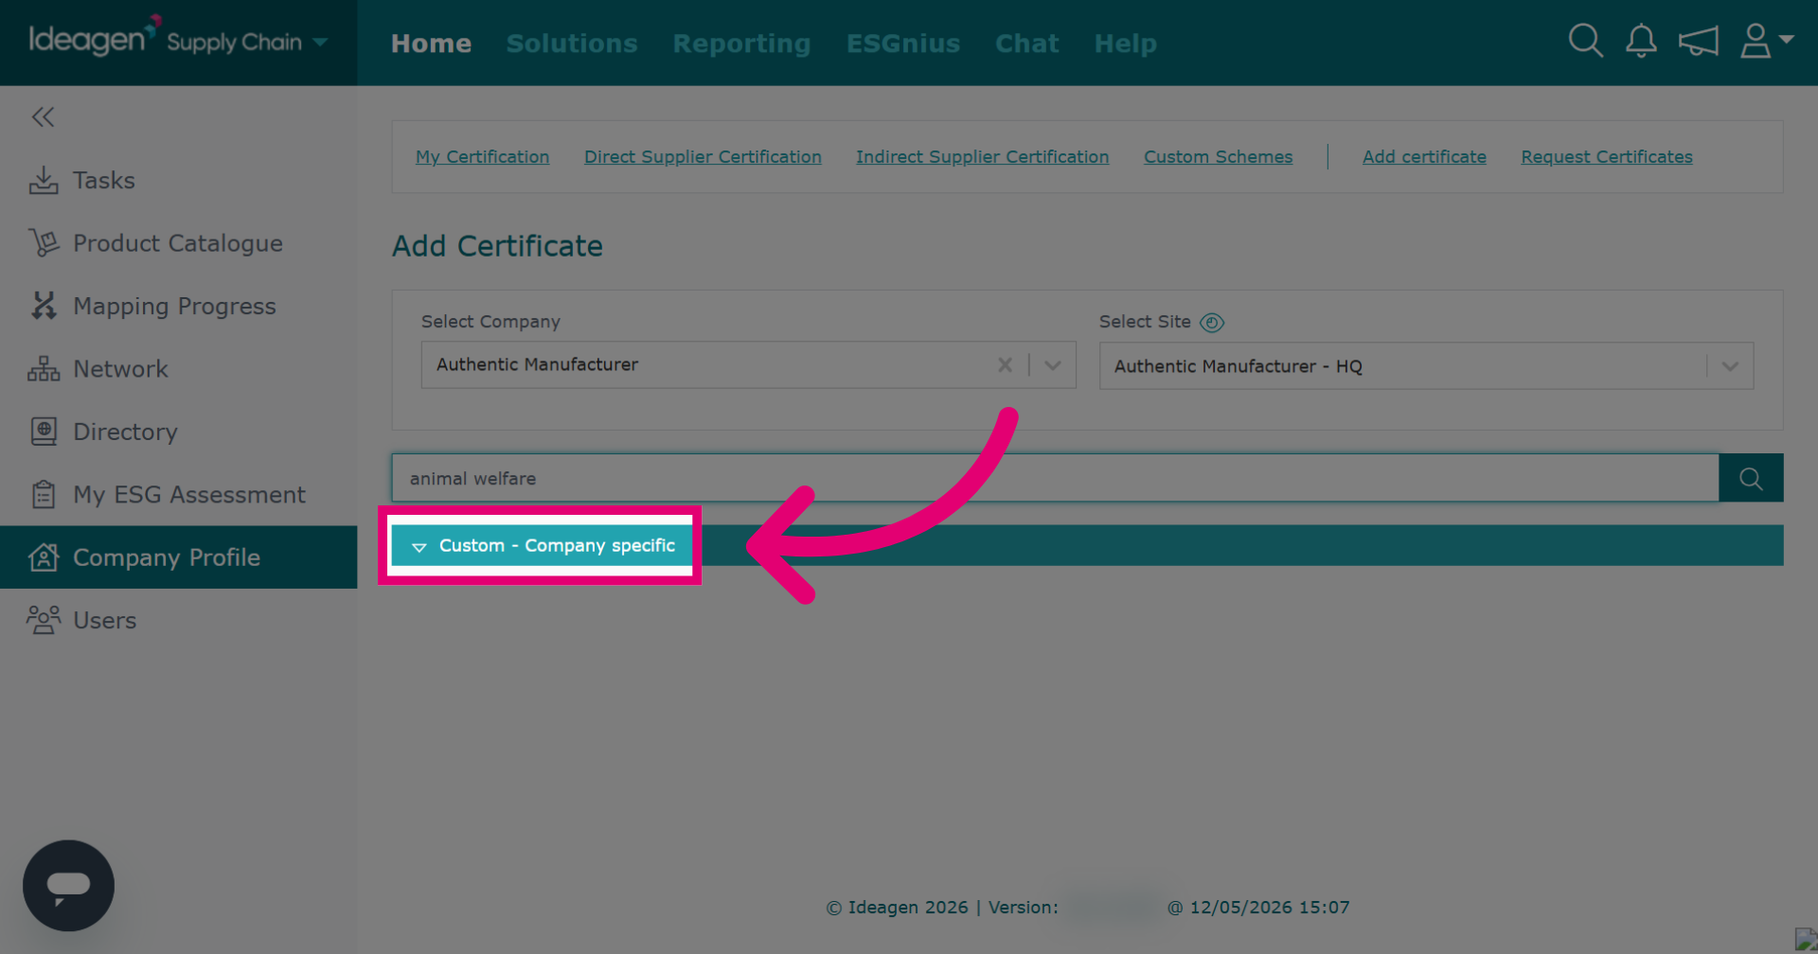Clear the selected company with the X
Viewport: 1818px width, 954px height.
(x=1005, y=364)
